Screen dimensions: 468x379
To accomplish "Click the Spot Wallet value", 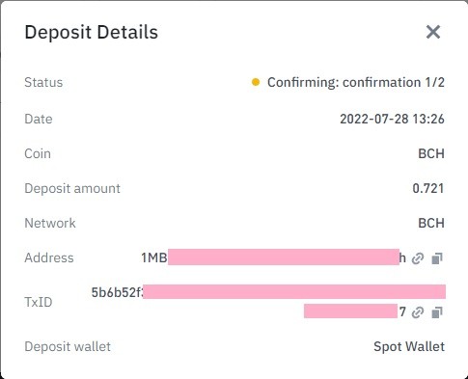I will coord(409,346).
